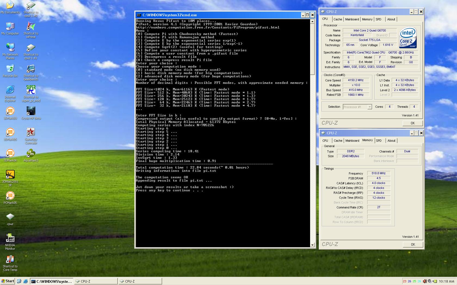Click the Bus Speed value 415.0 MHz
The image size is (457, 285).
[356, 90]
